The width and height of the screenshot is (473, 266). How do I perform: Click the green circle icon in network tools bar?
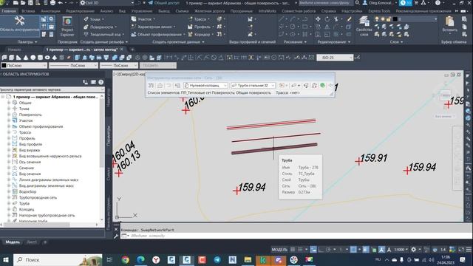[x=322, y=86]
